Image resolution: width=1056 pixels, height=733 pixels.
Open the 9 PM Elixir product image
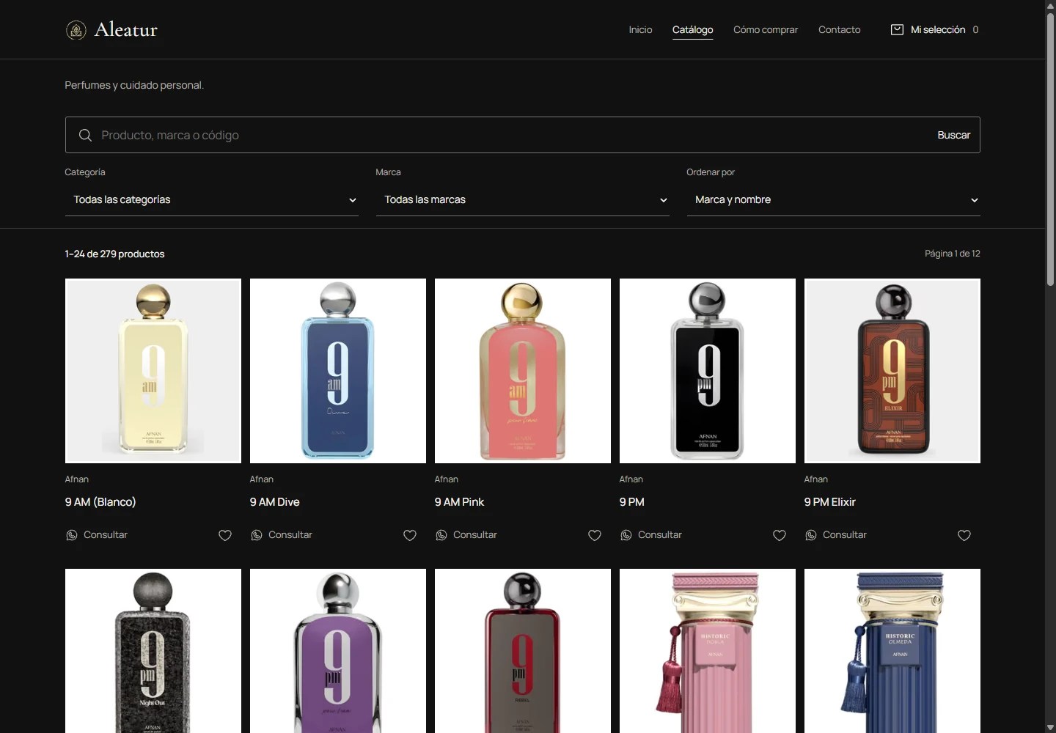click(x=892, y=371)
